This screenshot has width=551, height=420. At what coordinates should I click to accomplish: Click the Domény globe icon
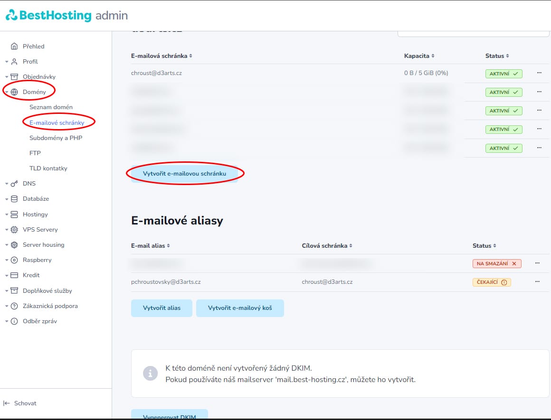pos(14,92)
